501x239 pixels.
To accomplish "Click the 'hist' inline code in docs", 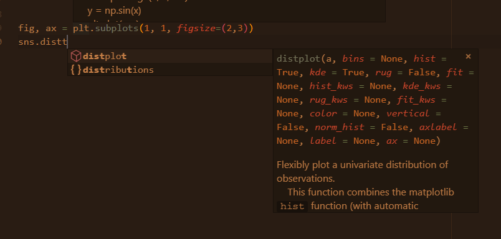I will 292,206.
